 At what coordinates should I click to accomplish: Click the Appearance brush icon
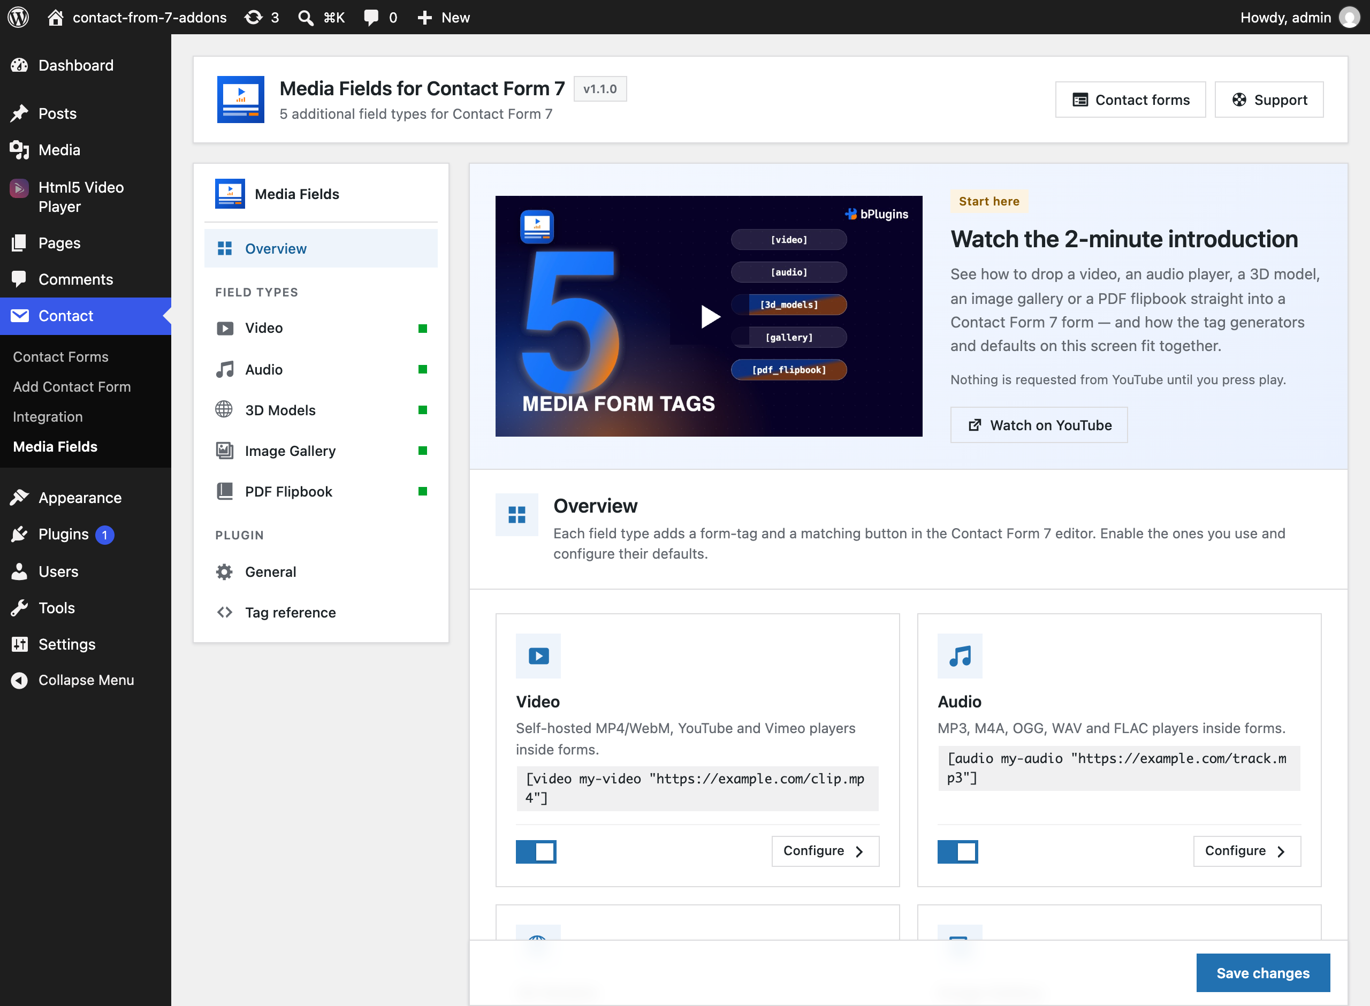pyautogui.click(x=19, y=498)
